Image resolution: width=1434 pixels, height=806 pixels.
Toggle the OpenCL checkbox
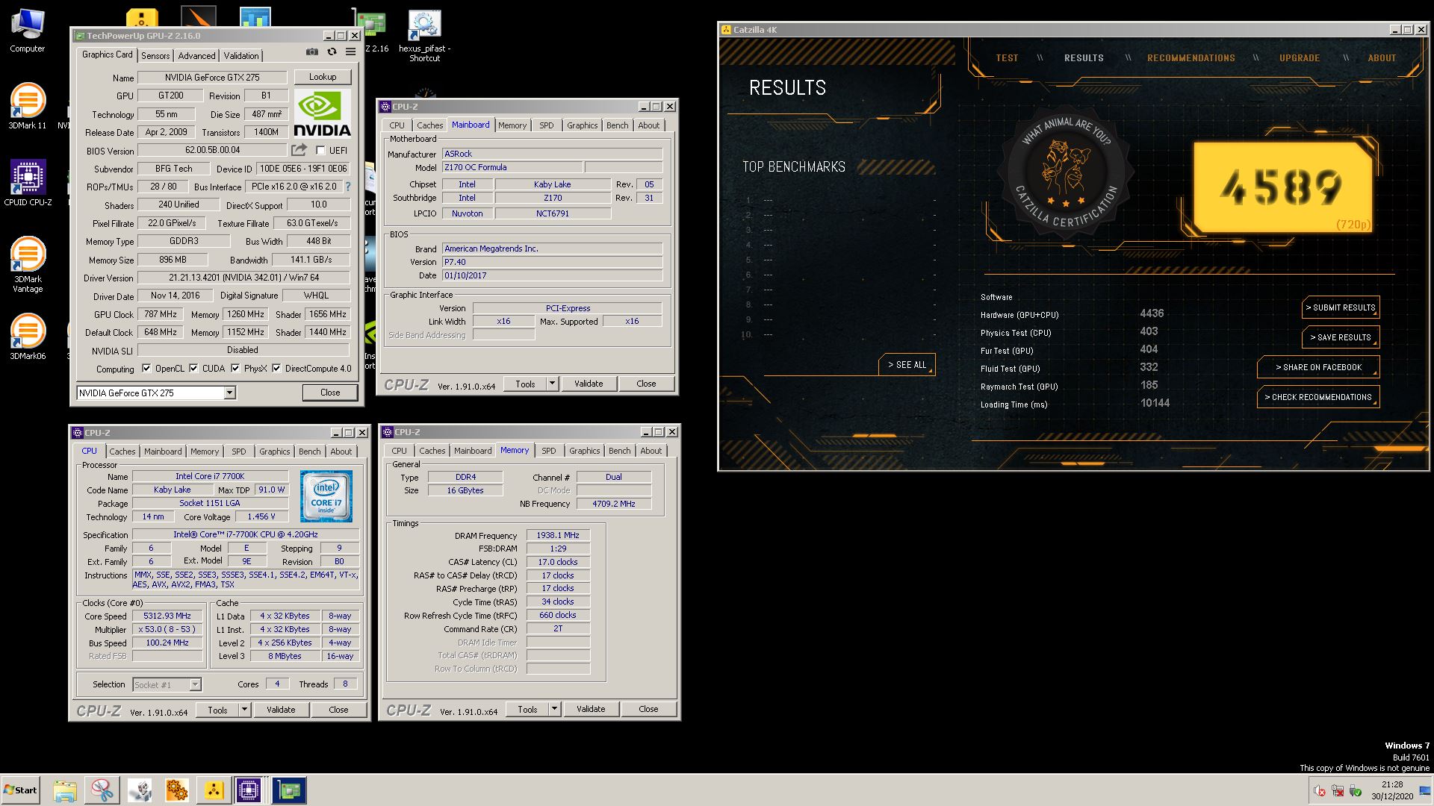tap(146, 369)
